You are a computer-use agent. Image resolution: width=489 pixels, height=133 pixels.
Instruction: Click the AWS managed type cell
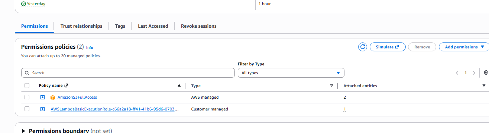pyautogui.click(x=205, y=98)
